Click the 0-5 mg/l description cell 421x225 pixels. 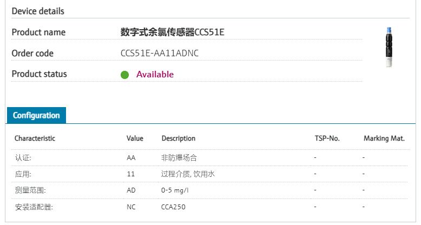click(x=175, y=190)
